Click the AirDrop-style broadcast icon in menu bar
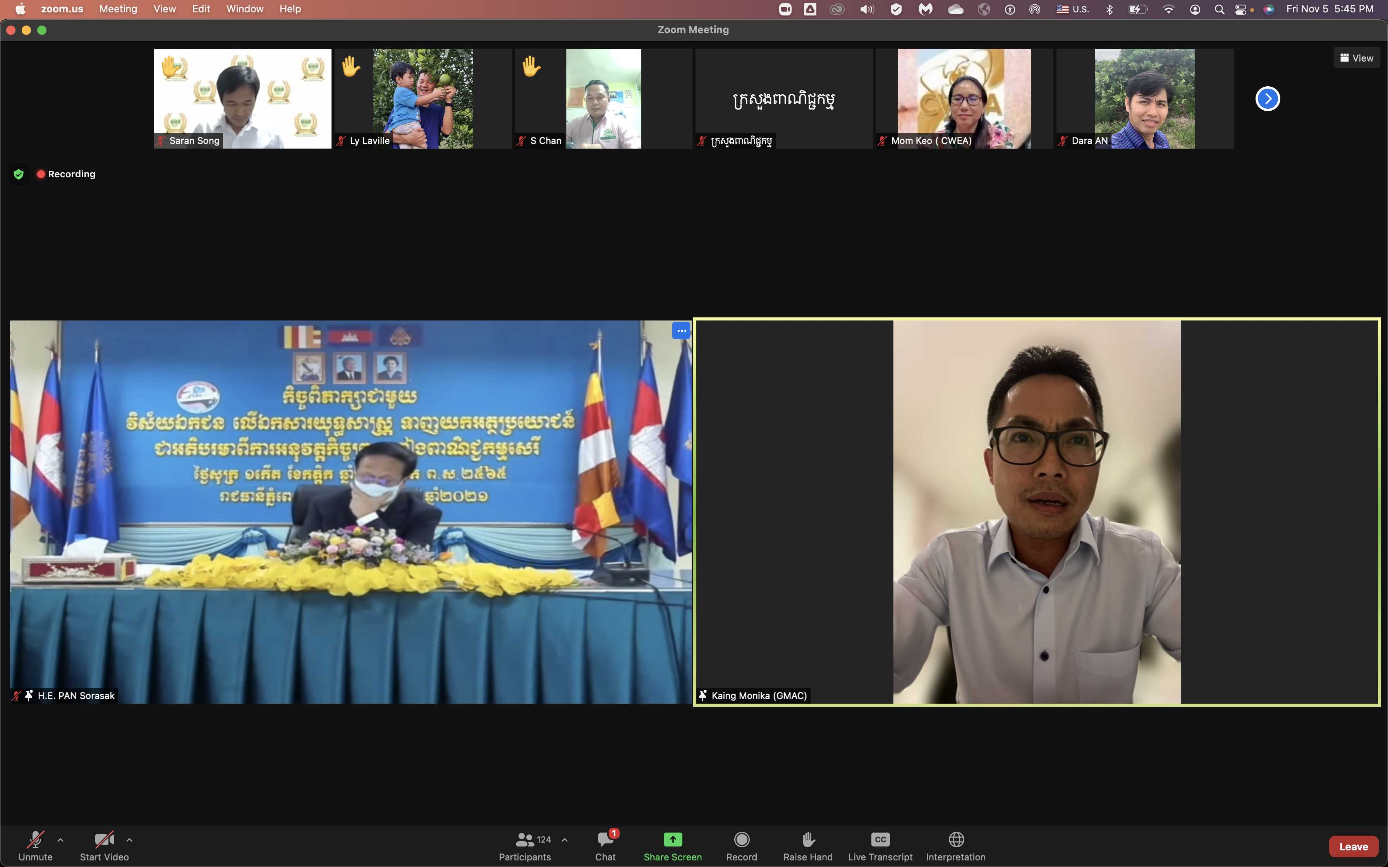Image resolution: width=1388 pixels, height=867 pixels. pyautogui.click(x=1035, y=9)
